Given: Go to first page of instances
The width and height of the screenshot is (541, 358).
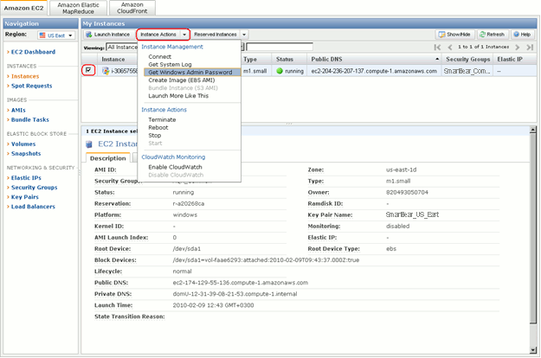Looking at the screenshot, I should click(x=437, y=48).
